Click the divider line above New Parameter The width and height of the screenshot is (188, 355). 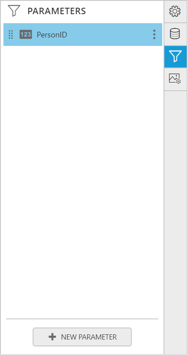(82, 319)
